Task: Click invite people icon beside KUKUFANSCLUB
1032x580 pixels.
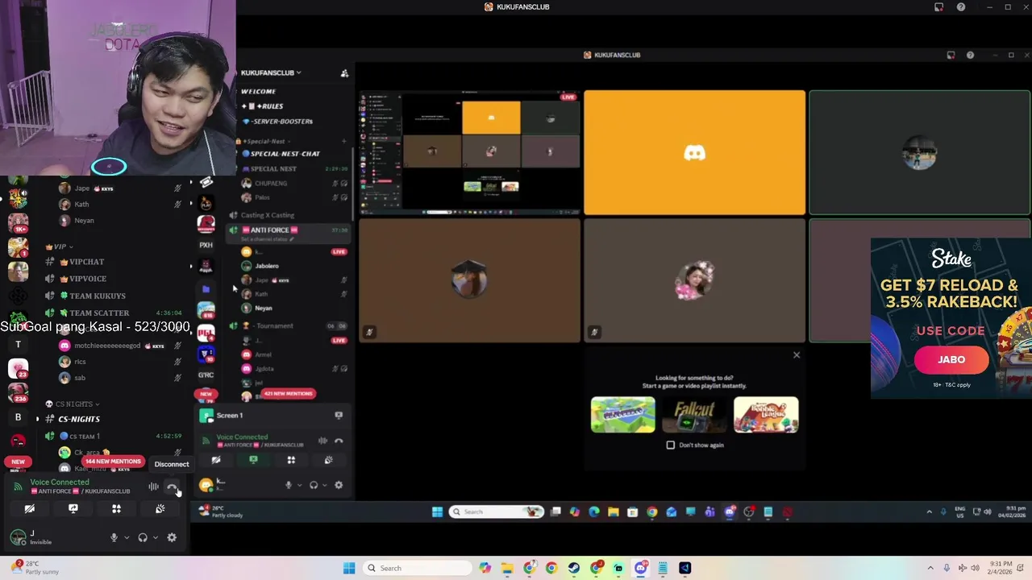Action: pyautogui.click(x=344, y=72)
